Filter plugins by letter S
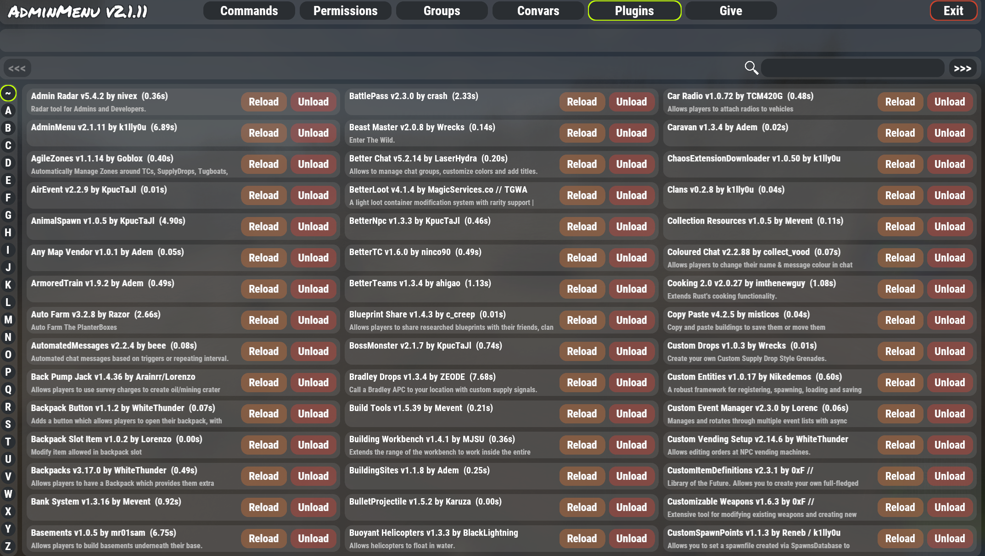 tap(8, 424)
